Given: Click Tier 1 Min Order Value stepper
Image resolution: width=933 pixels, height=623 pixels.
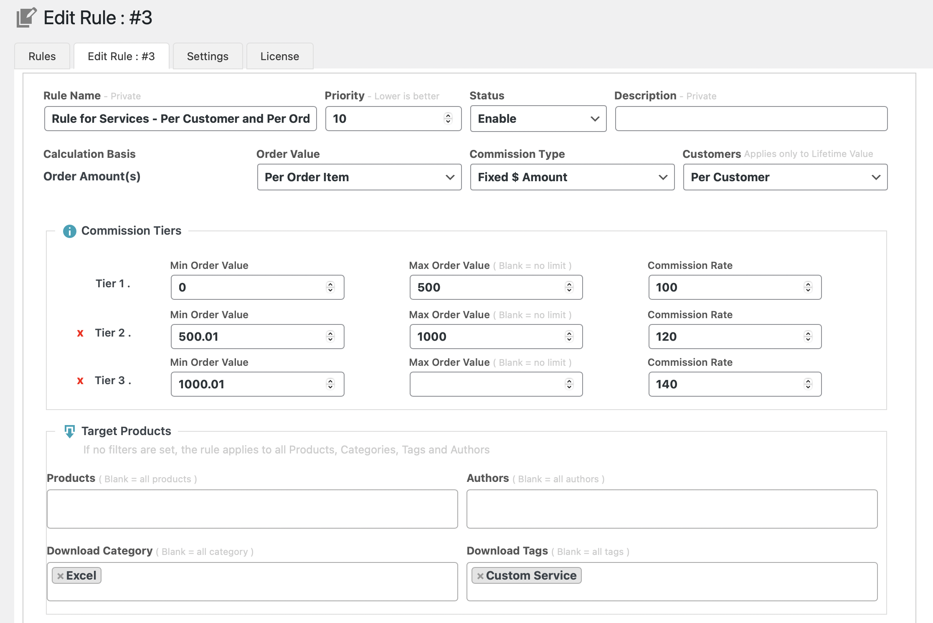Looking at the screenshot, I should point(330,287).
